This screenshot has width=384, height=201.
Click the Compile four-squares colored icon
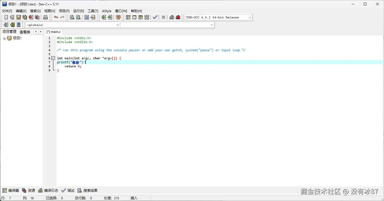pos(128,17)
